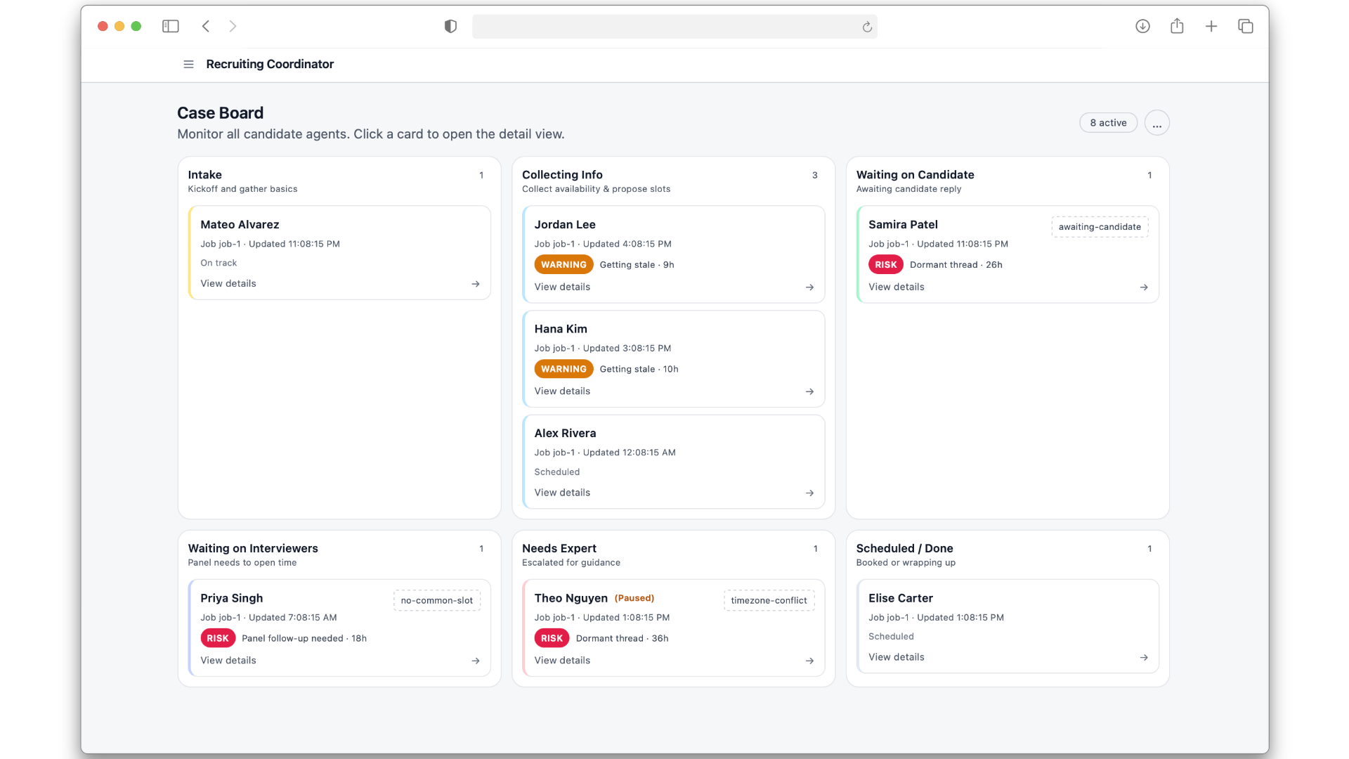Click the Share icon in the toolbar
1349x759 pixels.
1177,26
